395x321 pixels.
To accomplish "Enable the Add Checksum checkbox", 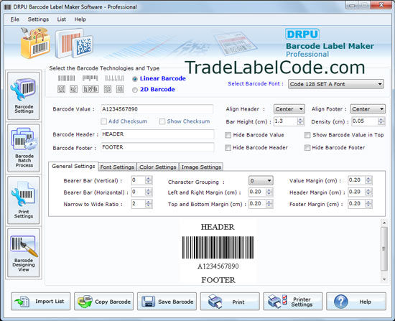I will point(103,121).
